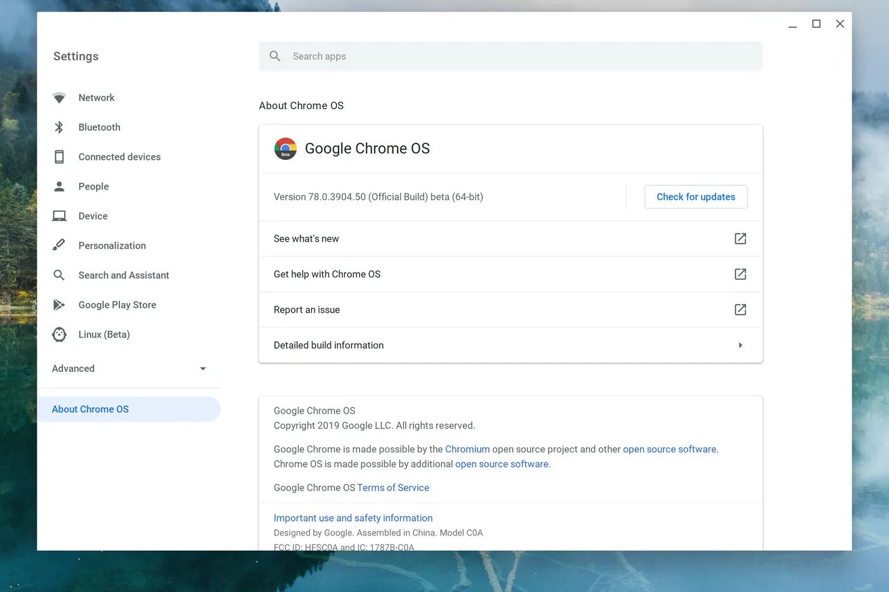Click Check for updates button
The width and height of the screenshot is (889, 592).
tap(696, 197)
